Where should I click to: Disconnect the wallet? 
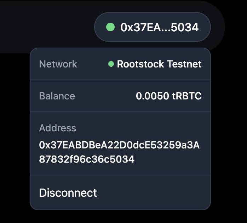click(x=68, y=193)
